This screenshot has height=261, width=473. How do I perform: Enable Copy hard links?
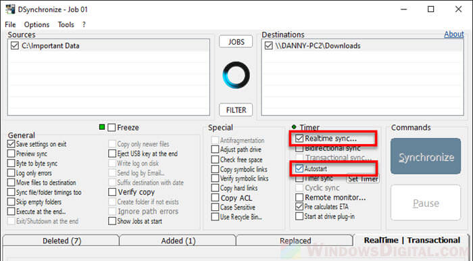coord(215,188)
